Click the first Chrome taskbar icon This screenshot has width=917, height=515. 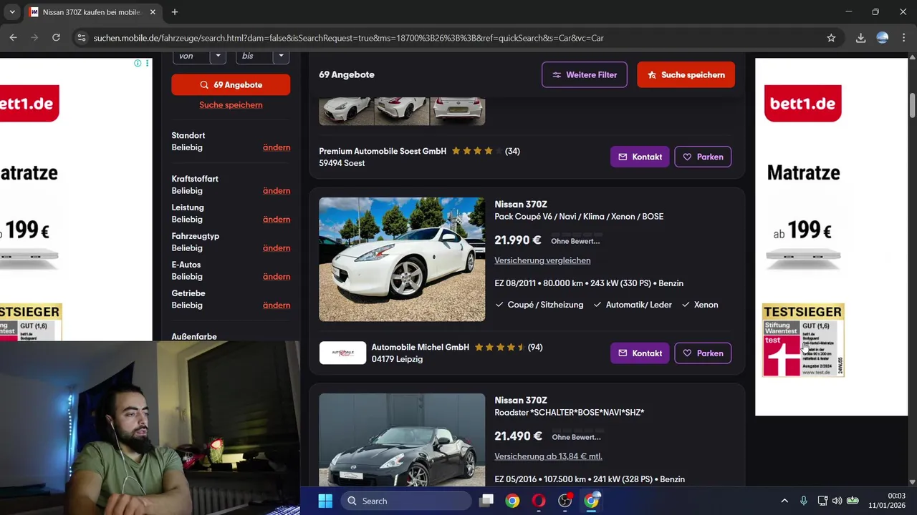click(512, 501)
